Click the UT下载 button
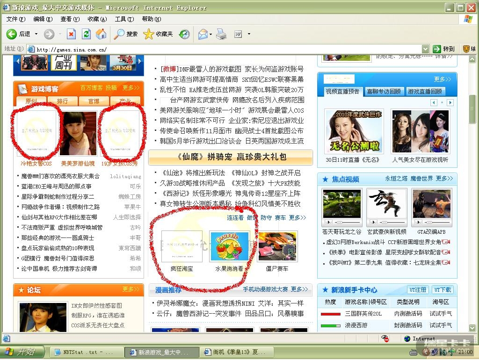This screenshot has height=360, width=479. [443, 290]
